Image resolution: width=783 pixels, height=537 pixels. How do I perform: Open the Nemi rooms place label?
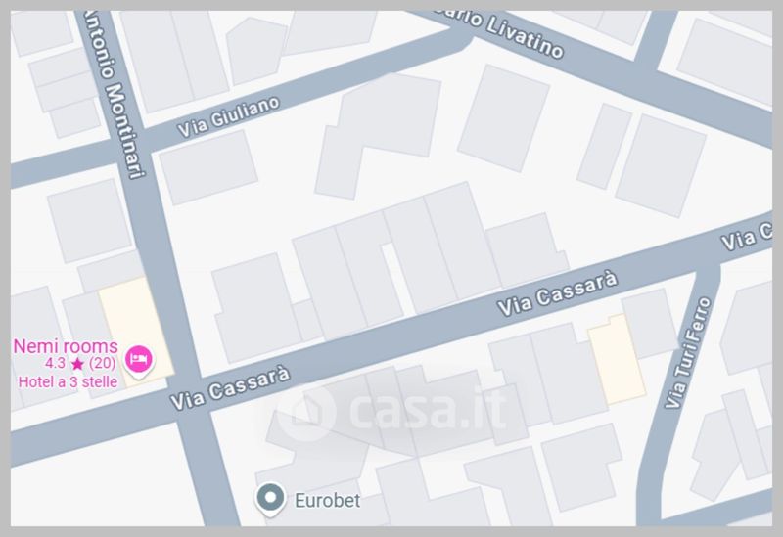pos(66,346)
